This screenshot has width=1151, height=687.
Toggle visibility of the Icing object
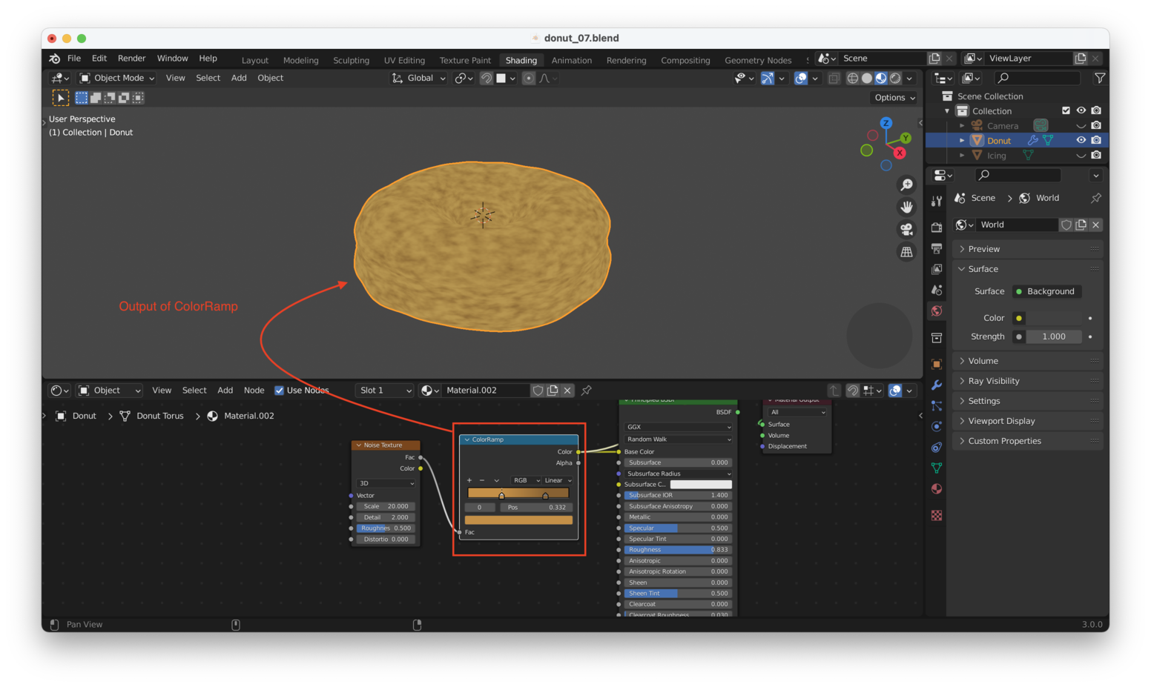coord(1081,155)
